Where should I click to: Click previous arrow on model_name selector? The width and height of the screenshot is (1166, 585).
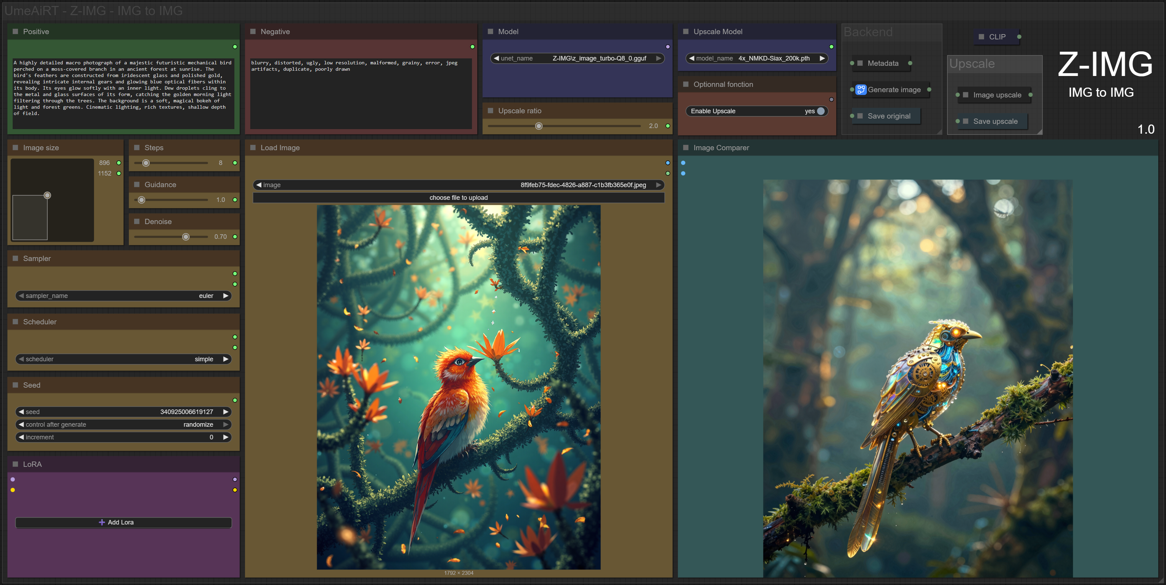click(692, 58)
